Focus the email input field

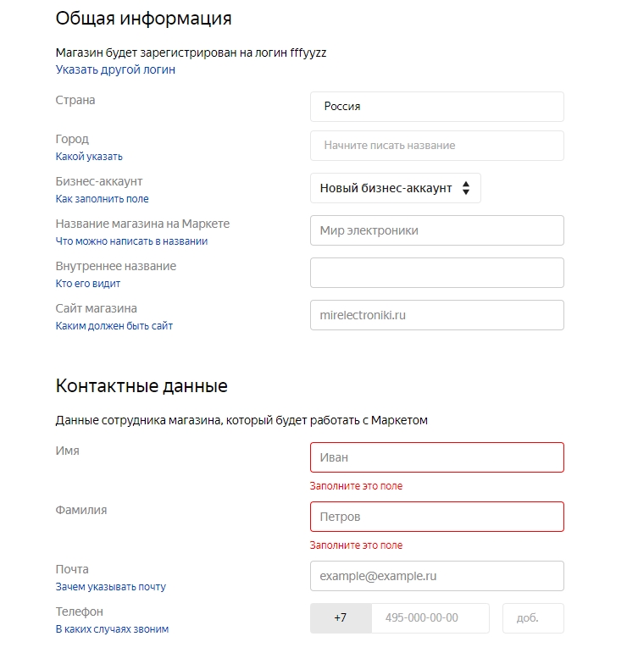click(436, 576)
